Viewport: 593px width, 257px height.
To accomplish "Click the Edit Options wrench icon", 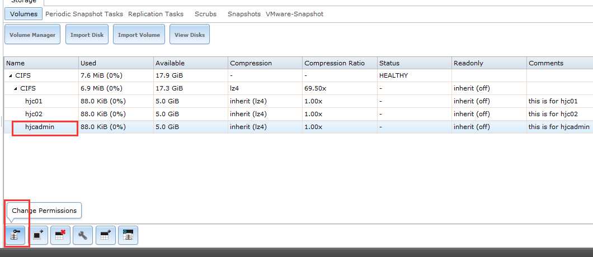I will point(83,235).
